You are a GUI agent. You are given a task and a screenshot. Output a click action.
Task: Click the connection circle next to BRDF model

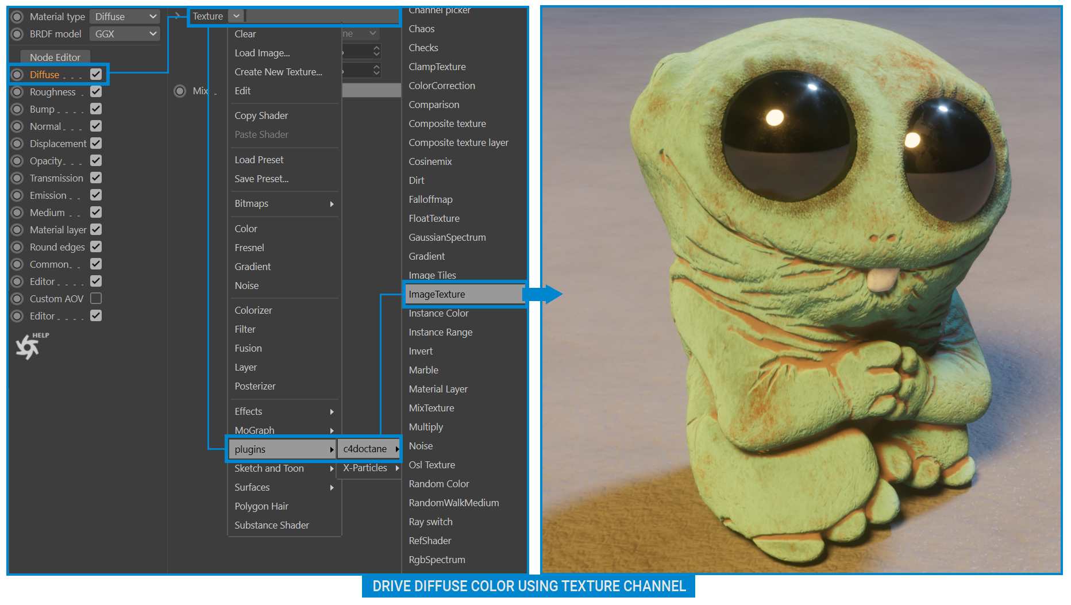pyautogui.click(x=17, y=34)
